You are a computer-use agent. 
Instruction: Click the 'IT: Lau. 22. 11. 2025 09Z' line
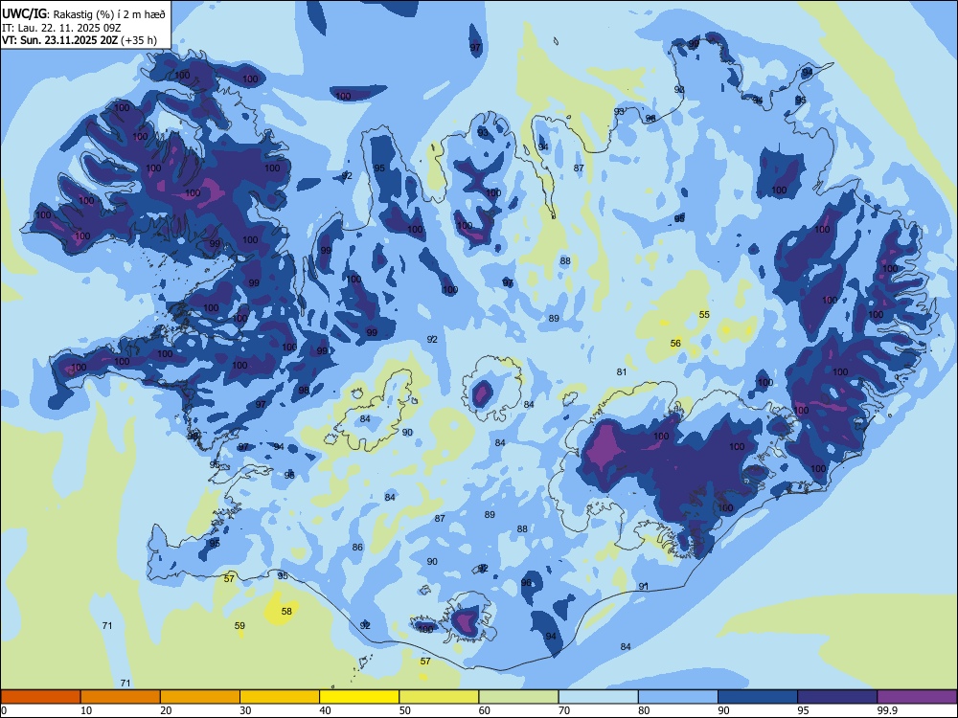coord(62,28)
